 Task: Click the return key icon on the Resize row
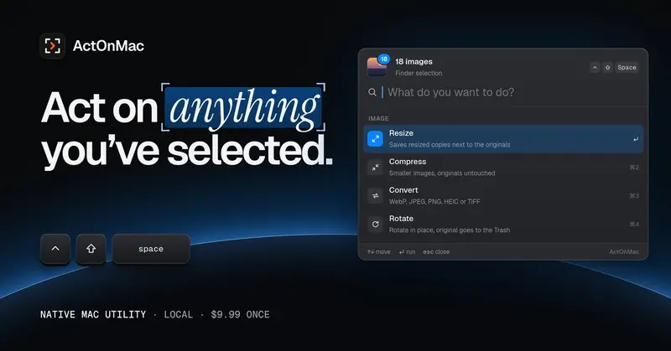tap(636, 139)
